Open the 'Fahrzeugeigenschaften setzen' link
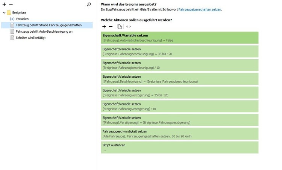Image resolution: width=282 pixels, height=170 pixels. (200, 9)
